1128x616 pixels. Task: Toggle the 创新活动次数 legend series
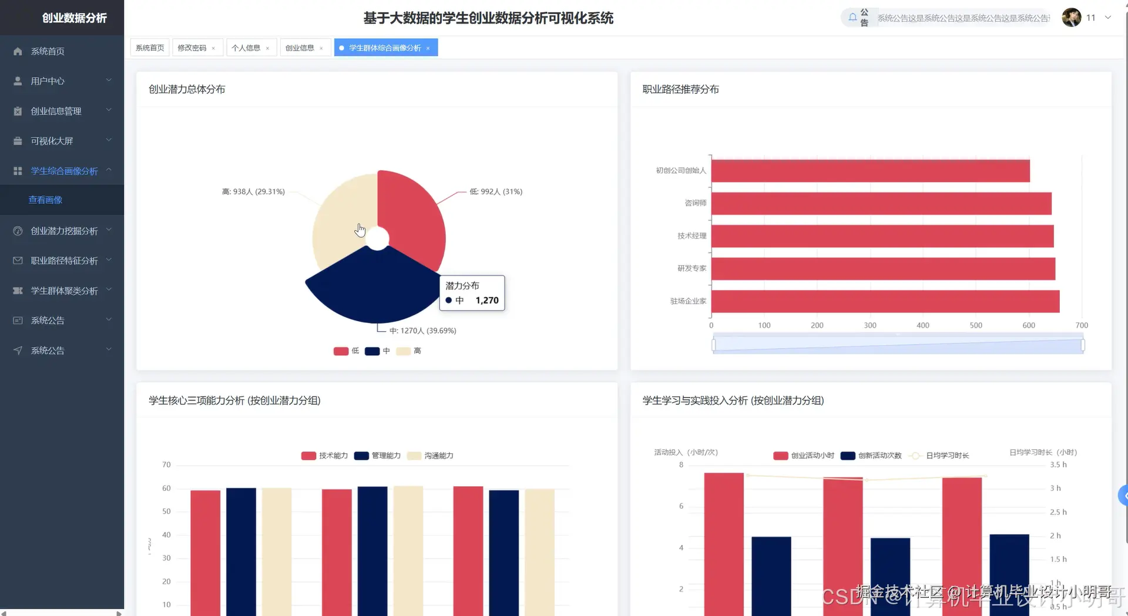click(x=871, y=456)
